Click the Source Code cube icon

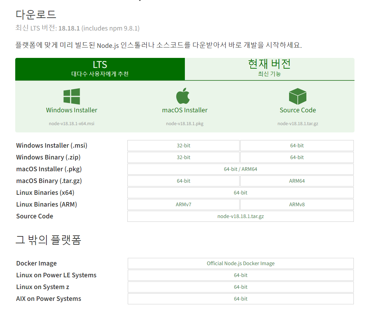(x=298, y=95)
